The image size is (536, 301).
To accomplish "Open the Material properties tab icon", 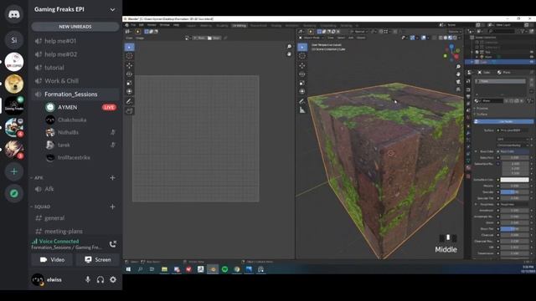I will click(468, 168).
